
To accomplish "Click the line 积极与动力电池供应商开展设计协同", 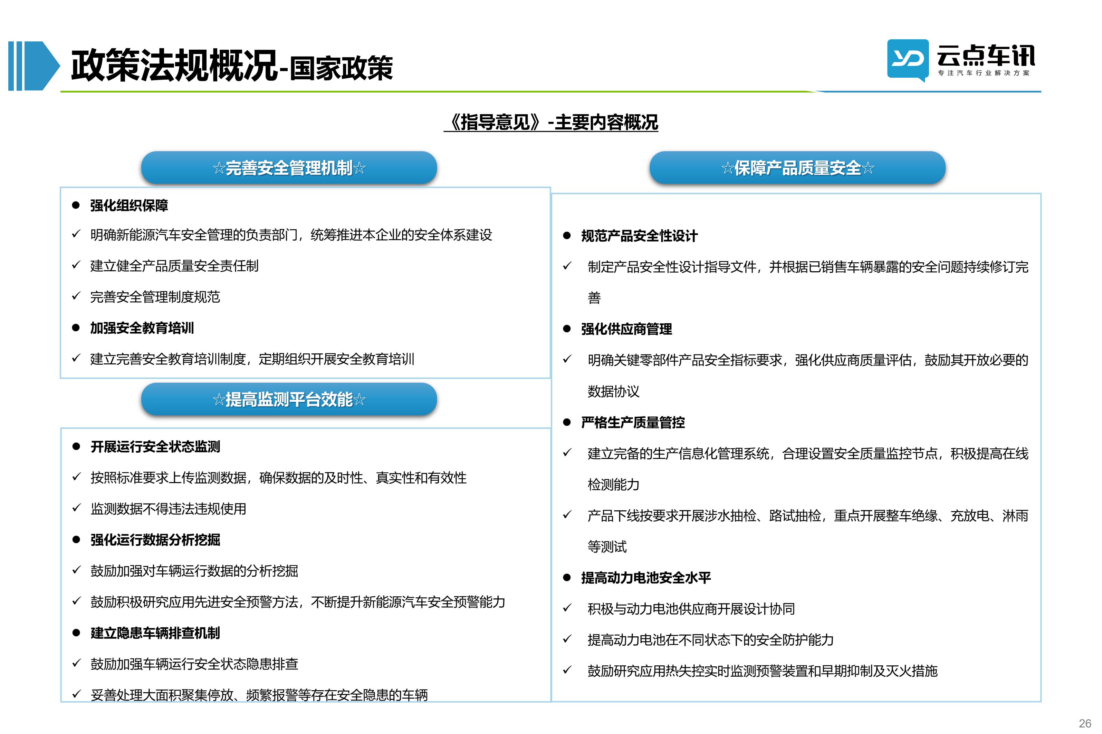I will (x=691, y=608).
